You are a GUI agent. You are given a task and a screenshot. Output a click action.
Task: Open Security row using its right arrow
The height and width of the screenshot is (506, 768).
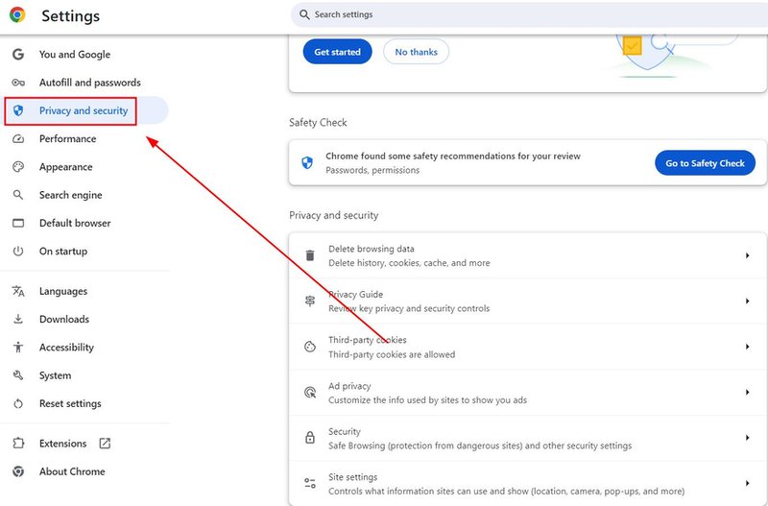[748, 438]
